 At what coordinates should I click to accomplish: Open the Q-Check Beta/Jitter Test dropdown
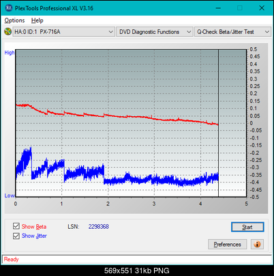click(232, 32)
